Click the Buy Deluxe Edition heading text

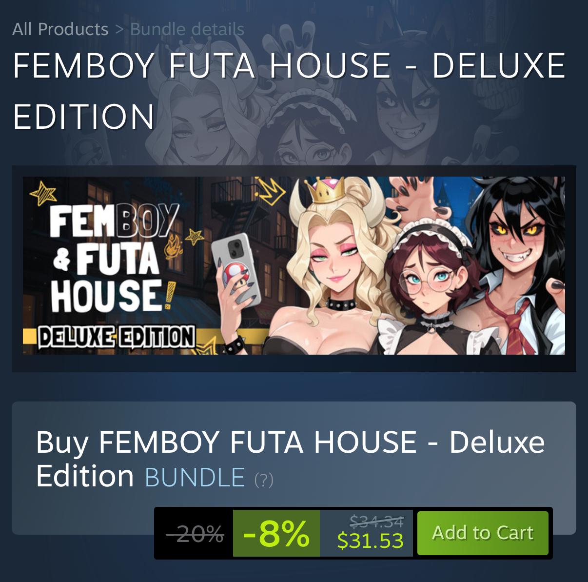coord(290,459)
